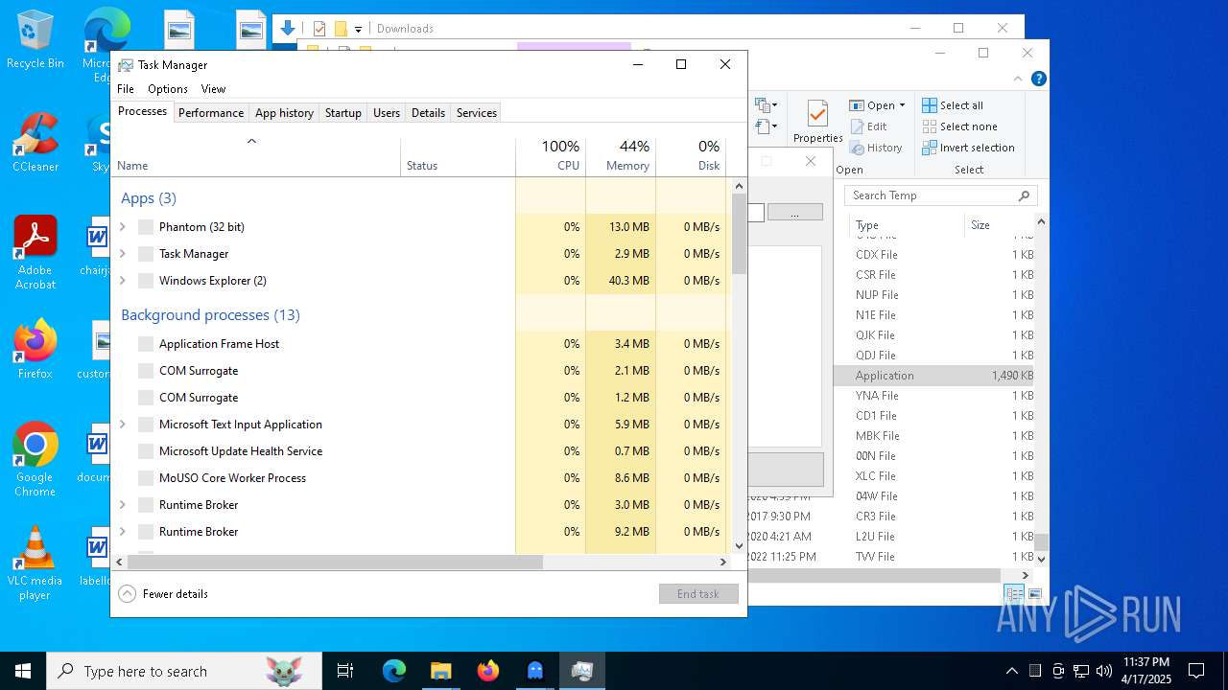1228x690 pixels.
Task: Select MoUSO Core Worker Process row
Action: [x=419, y=478]
